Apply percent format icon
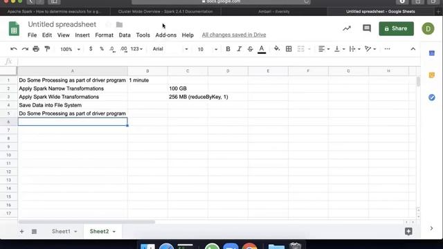Image resolution: width=443 pixels, height=249 pixels. [x=102, y=49]
